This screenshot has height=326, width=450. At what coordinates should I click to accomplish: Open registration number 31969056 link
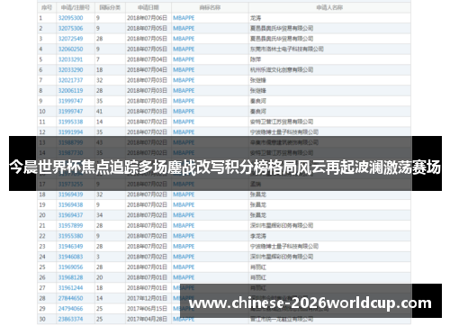click(70, 267)
